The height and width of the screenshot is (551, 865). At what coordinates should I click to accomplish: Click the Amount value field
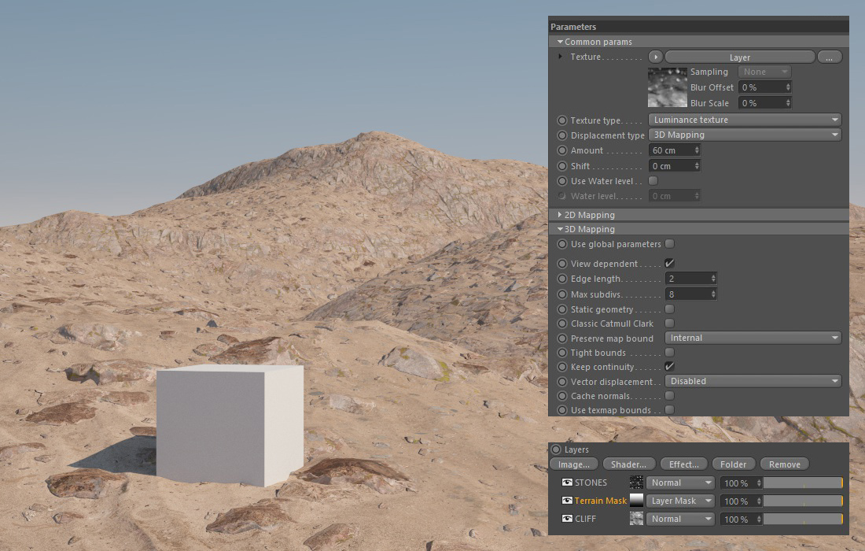coord(670,150)
